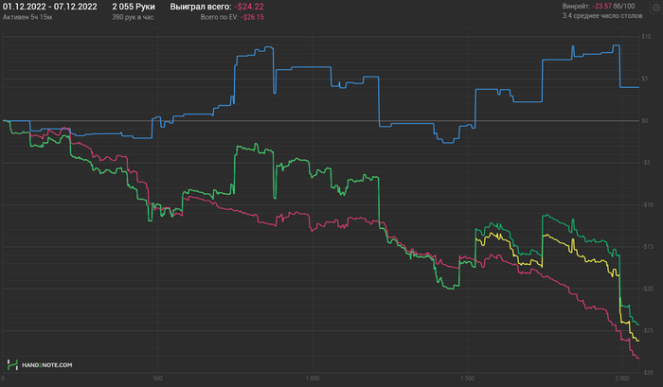This screenshot has width=663, height=387.
Task: Select the '2 055 Руки' hands count
Action: (x=134, y=7)
